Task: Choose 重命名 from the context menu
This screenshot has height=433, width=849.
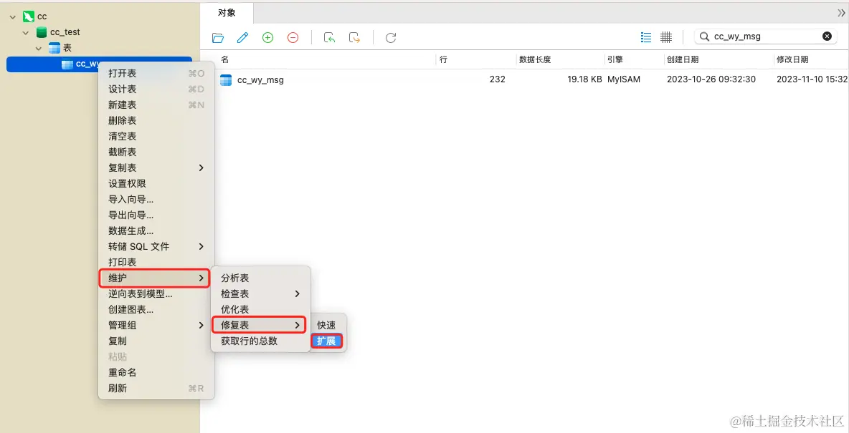Action: [156, 372]
